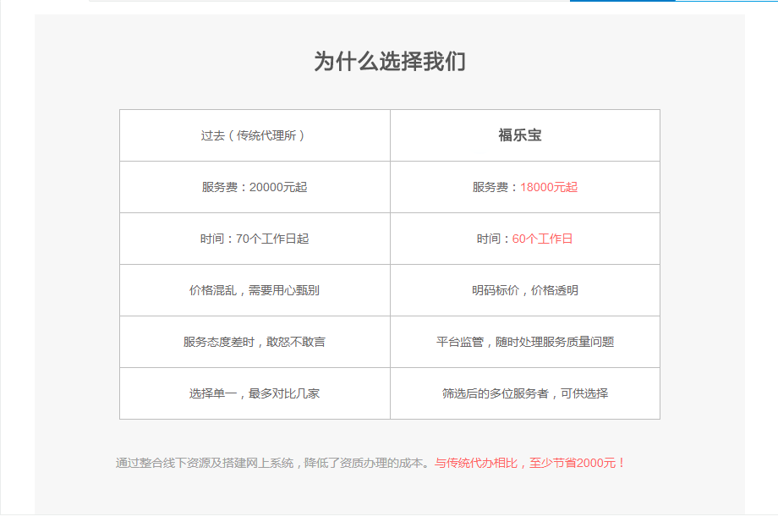This screenshot has width=778, height=522.
Task: Click the red text 与传统代办相比，至少节省2000元！
Action: pos(530,463)
